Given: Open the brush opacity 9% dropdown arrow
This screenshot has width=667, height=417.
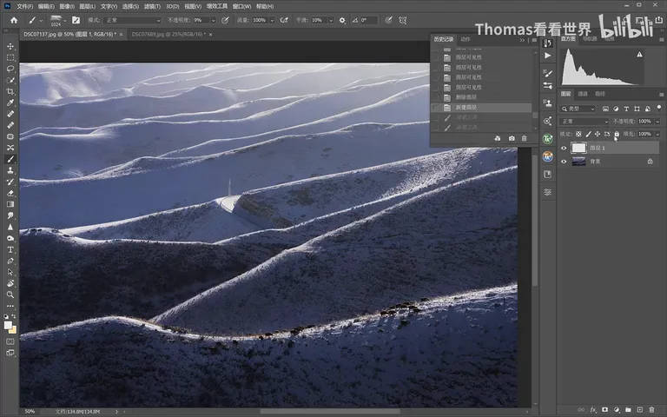Looking at the screenshot, I should point(213,20).
